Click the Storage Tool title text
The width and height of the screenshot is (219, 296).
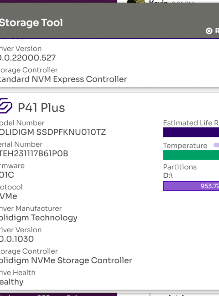pos(31,23)
